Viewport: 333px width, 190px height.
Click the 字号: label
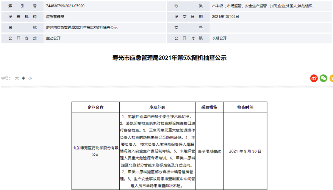pos(6,78)
